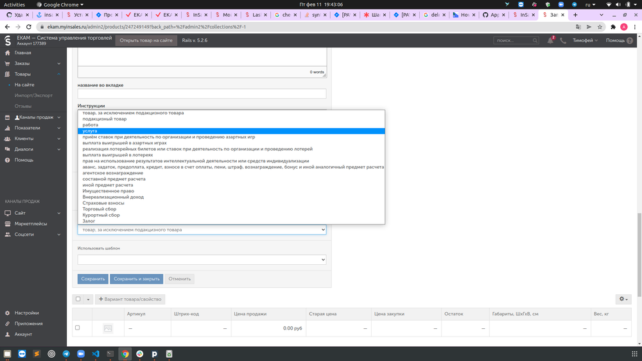Toggle the select-all variants checkbox
The image size is (642, 361).
coord(78,299)
